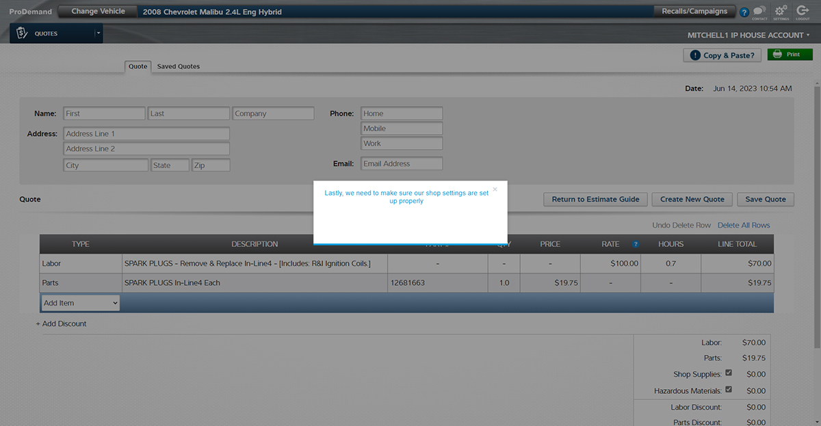Click the Logout arrow icon
Image resolution: width=821 pixels, height=426 pixels.
click(x=803, y=12)
